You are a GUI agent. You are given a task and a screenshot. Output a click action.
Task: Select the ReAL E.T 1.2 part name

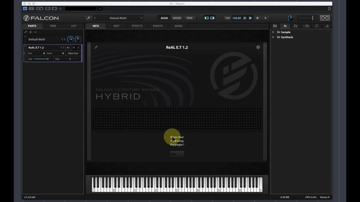36,47
